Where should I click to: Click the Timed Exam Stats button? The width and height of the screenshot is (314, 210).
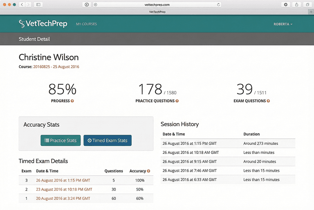click(108, 140)
